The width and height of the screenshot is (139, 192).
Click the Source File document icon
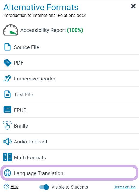click(x=8, y=47)
